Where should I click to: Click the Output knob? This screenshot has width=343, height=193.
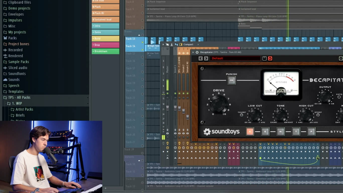point(325,97)
